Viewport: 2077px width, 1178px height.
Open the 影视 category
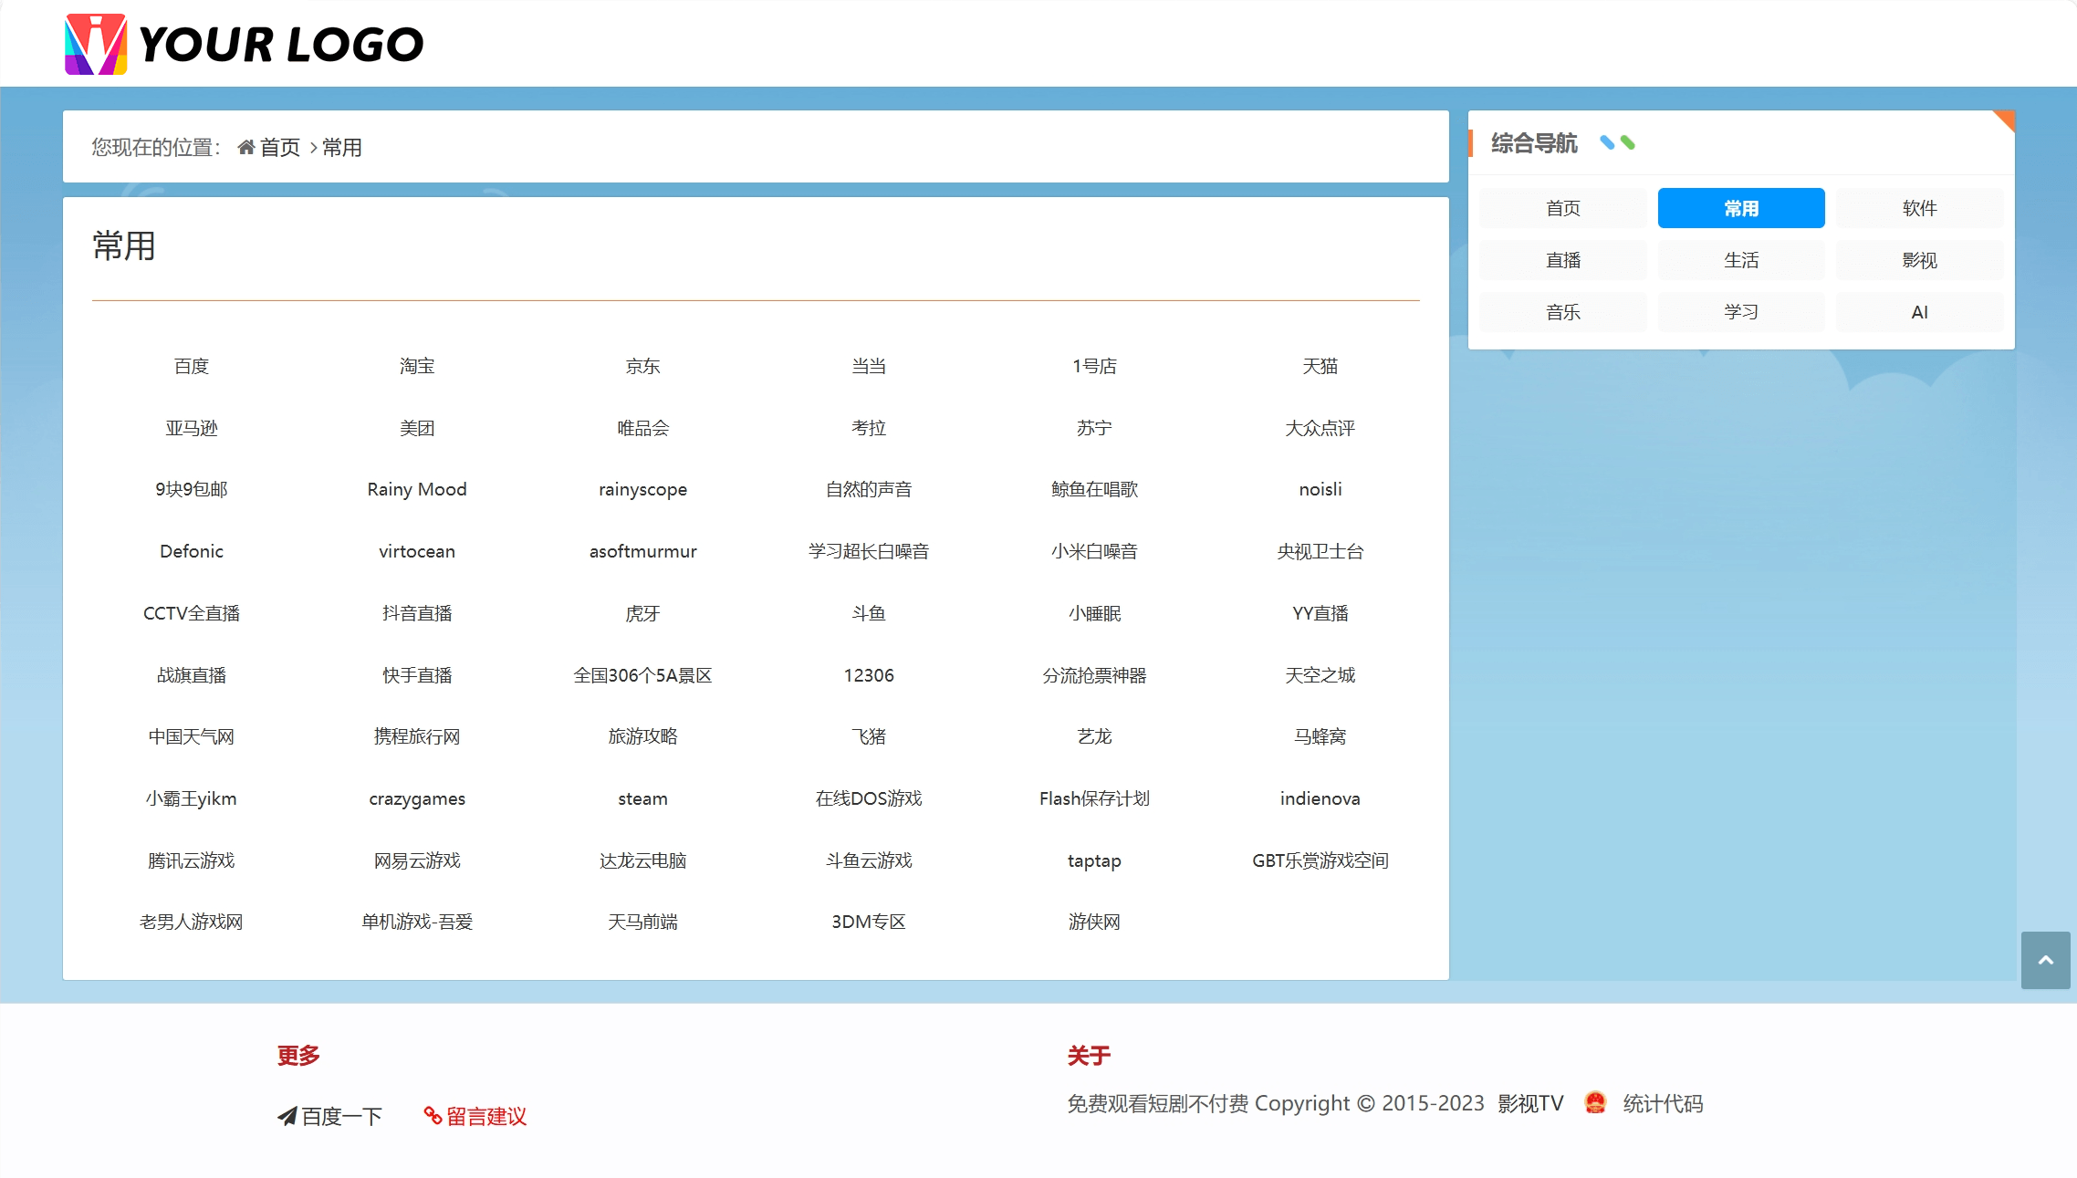(1919, 260)
